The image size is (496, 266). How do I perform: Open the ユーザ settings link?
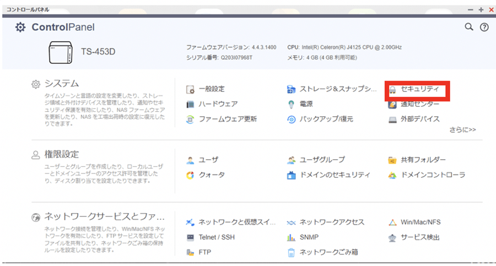[208, 160]
